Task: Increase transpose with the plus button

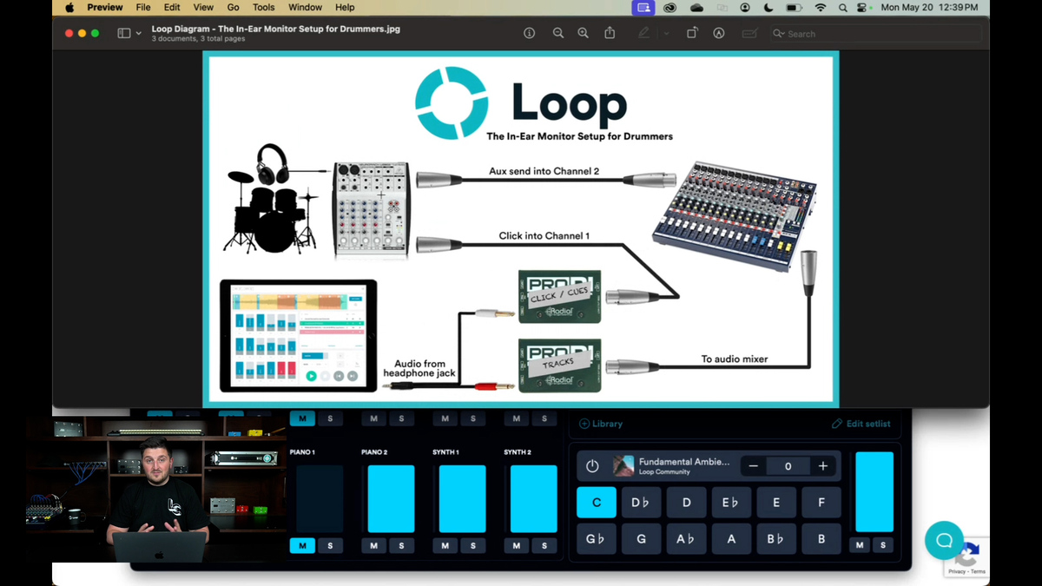Action: coord(822,466)
